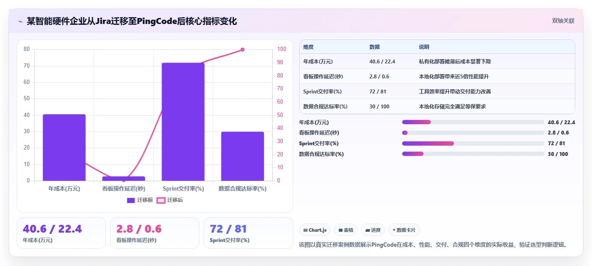
Task: Click the lightning icon beside the title
Action: tap(20, 21)
